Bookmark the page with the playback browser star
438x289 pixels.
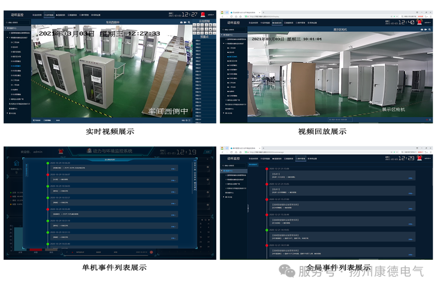[240, 17]
